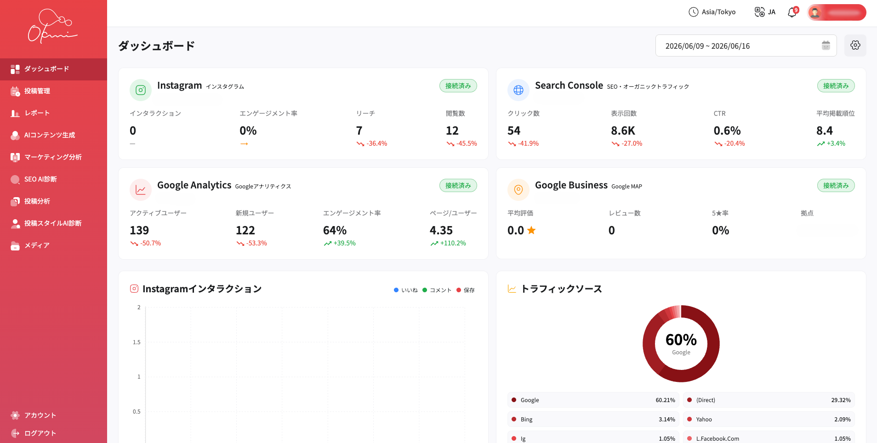This screenshot has width=877, height=443.
Task: Open the notification bell icon
Action: pos(792,12)
